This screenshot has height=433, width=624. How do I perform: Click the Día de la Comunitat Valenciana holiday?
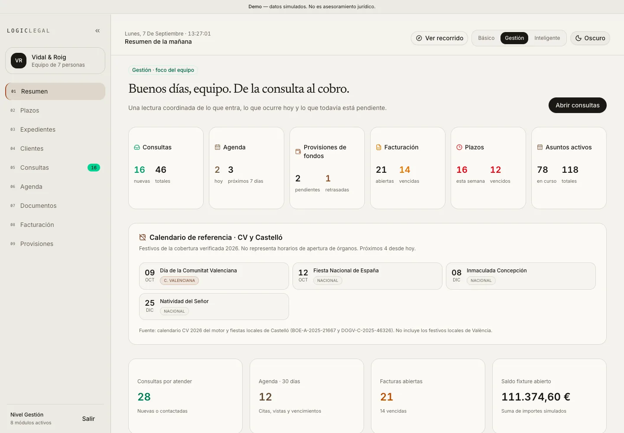pyautogui.click(x=214, y=276)
